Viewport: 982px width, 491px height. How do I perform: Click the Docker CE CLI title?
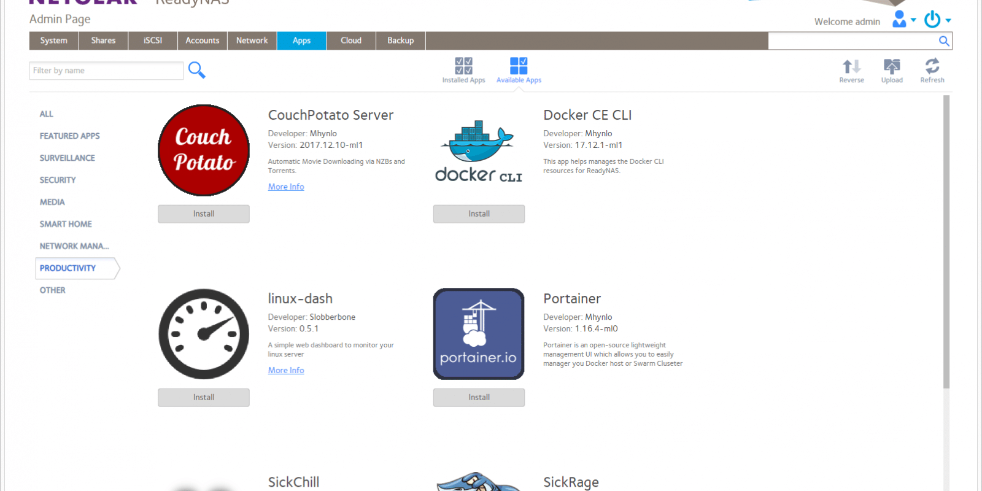pyautogui.click(x=587, y=115)
